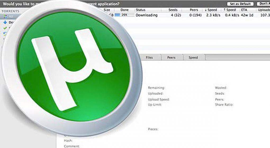270x148 pixels.
Task: Sort by Seeds column header
Action: (173, 10)
